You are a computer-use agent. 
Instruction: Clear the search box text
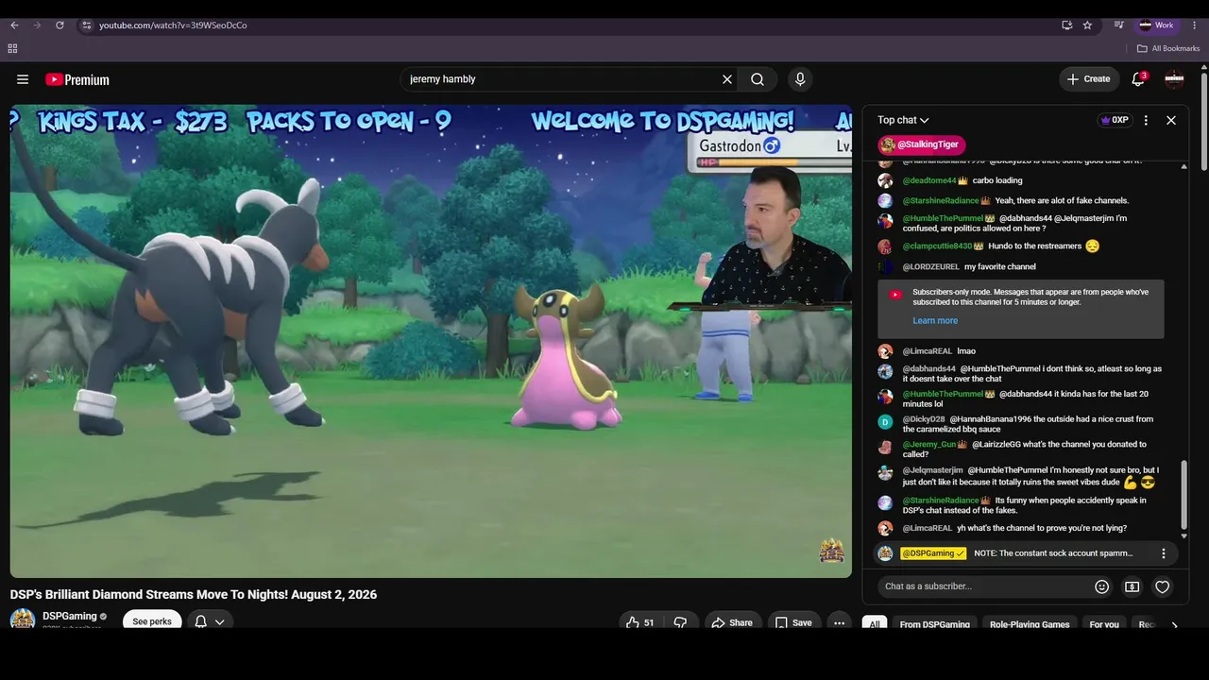pos(727,79)
